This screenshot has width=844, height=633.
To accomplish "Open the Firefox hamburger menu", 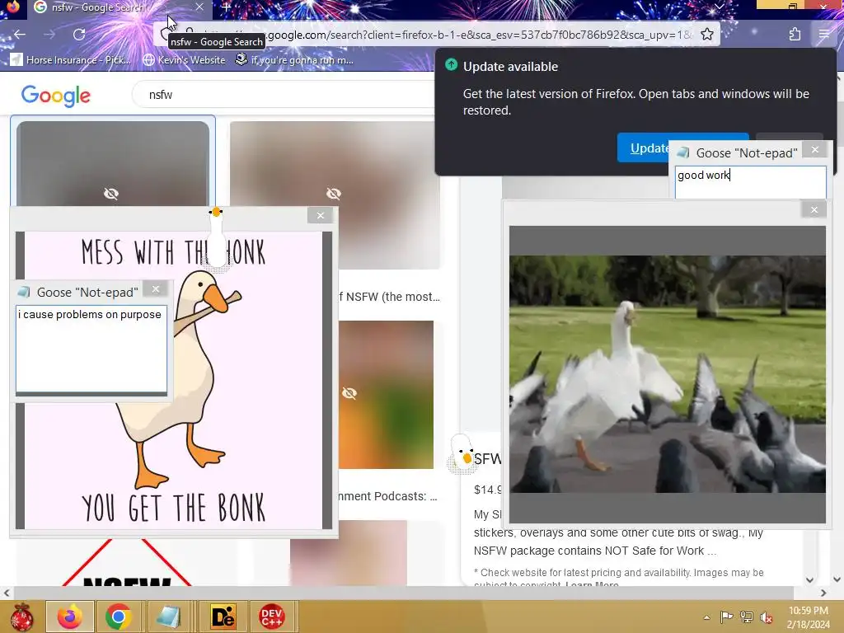I will click(x=824, y=35).
